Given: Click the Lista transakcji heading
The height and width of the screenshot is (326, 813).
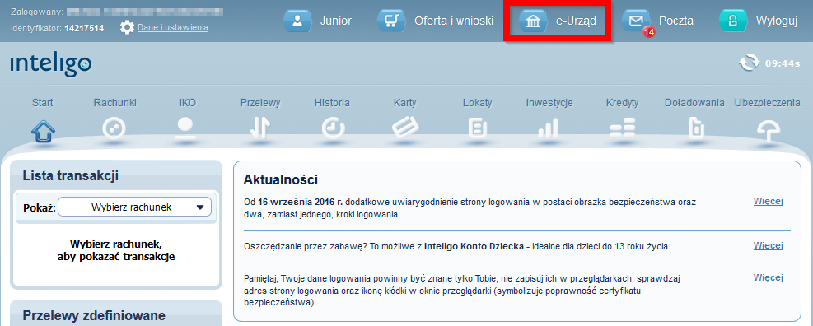Looking at the screenshot, I should [71, 176].
